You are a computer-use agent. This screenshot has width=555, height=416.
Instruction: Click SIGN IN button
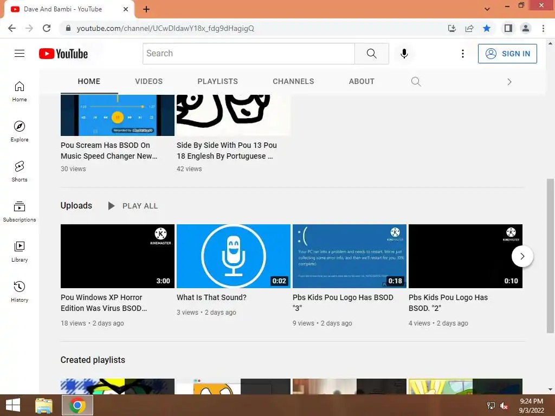point(507,54)
